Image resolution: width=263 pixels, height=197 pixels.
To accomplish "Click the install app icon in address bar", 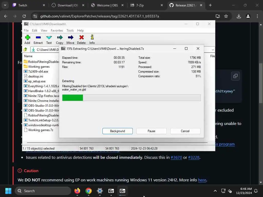I will click(x=218, y=16).
